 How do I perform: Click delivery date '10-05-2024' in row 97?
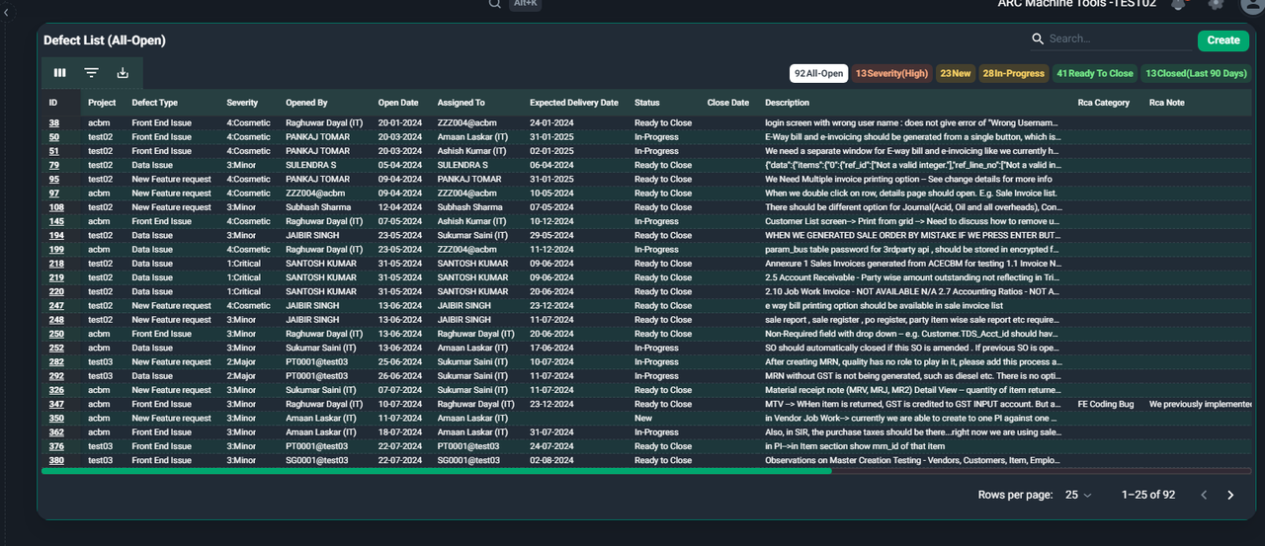(552, 194)
